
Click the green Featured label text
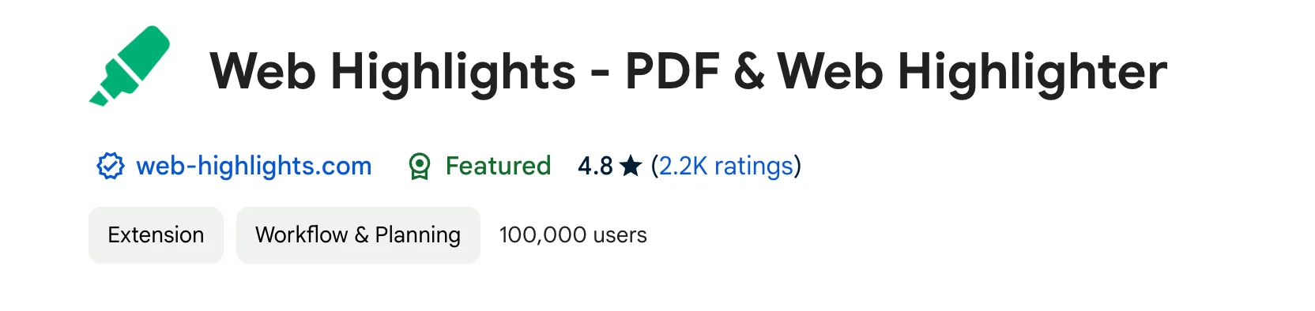(498, 166)
